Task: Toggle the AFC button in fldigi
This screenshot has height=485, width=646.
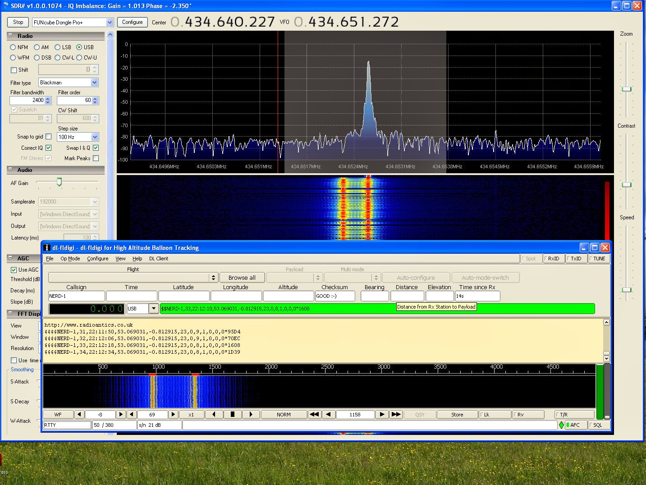Action: [x=574, y=425]
